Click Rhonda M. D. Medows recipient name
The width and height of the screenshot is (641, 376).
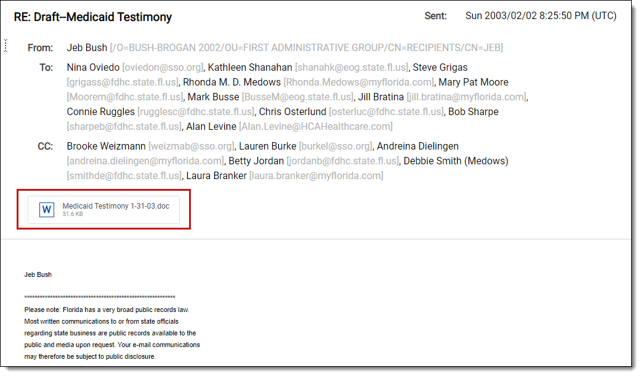(232, 82)
